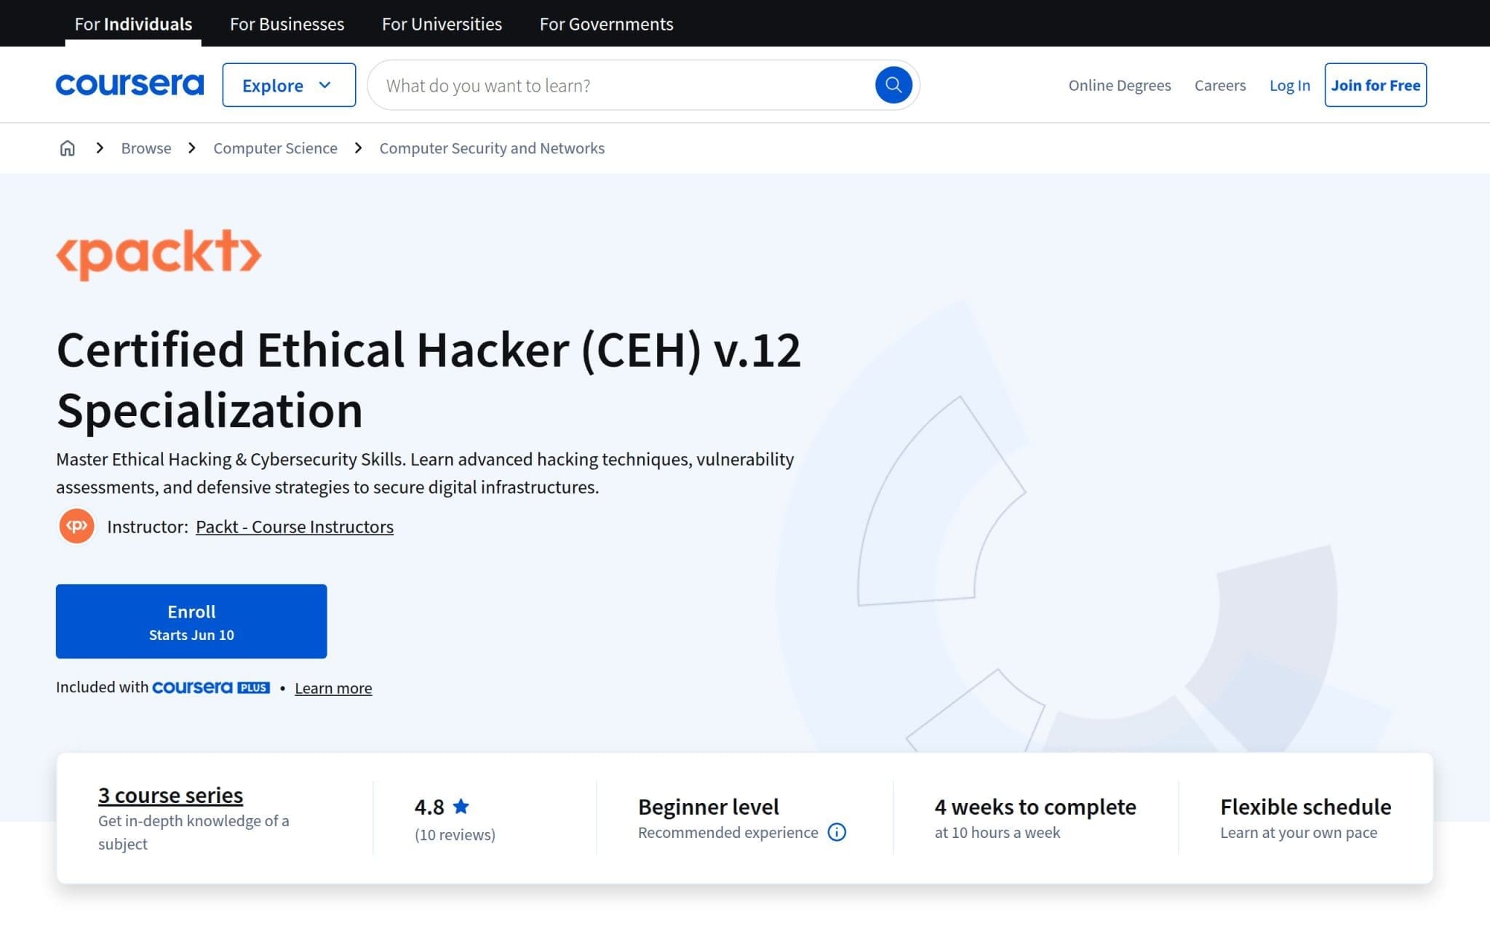
Task: Click the Packt logo image
Action: [x=159, y=255]
